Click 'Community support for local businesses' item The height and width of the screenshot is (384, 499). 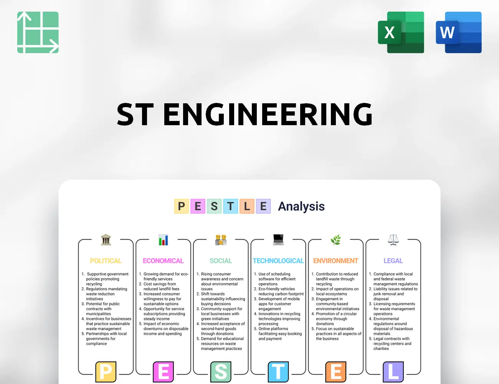click(220, 314)
